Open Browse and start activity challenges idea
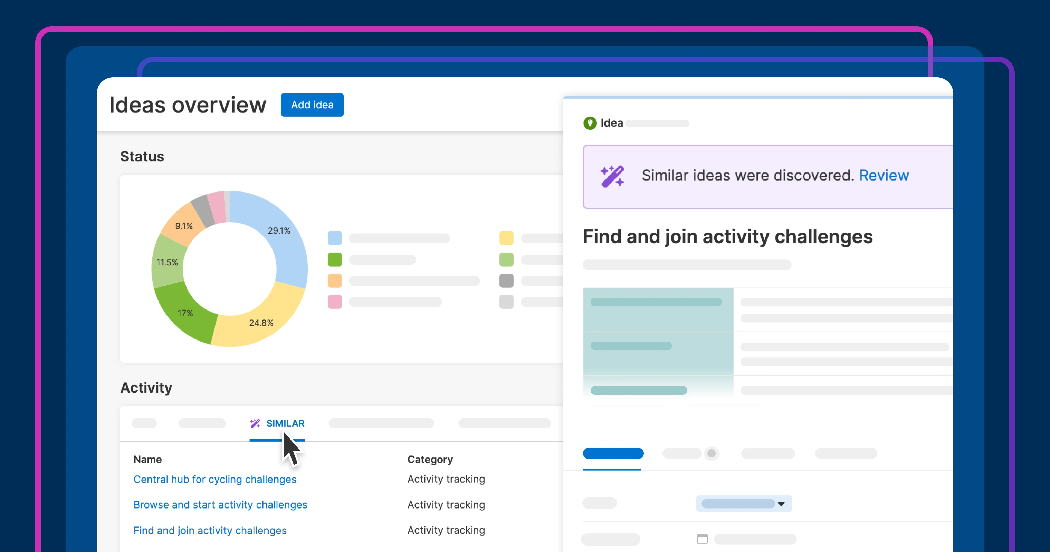This screenshot has height=552, width=1050. click(x=220, y=505)
